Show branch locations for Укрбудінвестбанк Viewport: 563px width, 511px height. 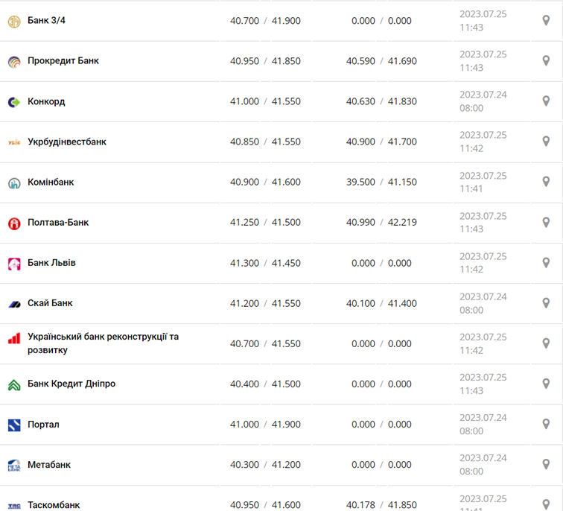[546, 142]
